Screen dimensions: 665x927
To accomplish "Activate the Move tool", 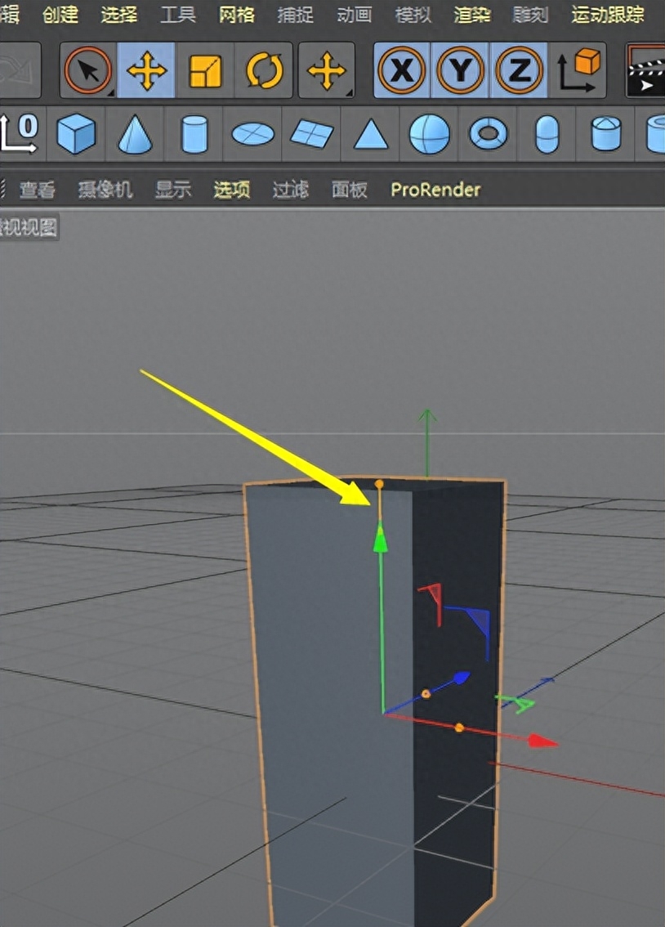I will [146, 70].
